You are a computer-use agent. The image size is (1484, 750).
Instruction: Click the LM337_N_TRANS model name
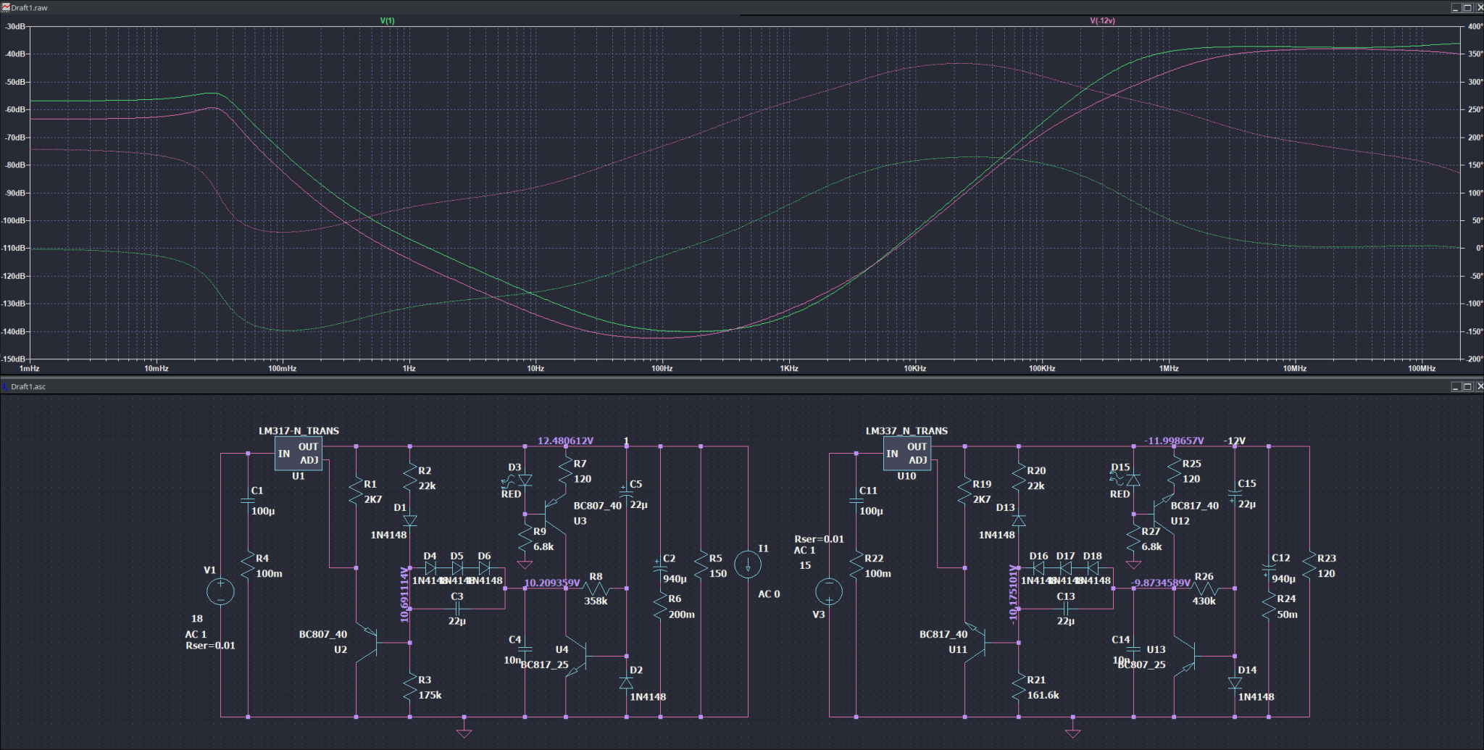click(906, 430)
